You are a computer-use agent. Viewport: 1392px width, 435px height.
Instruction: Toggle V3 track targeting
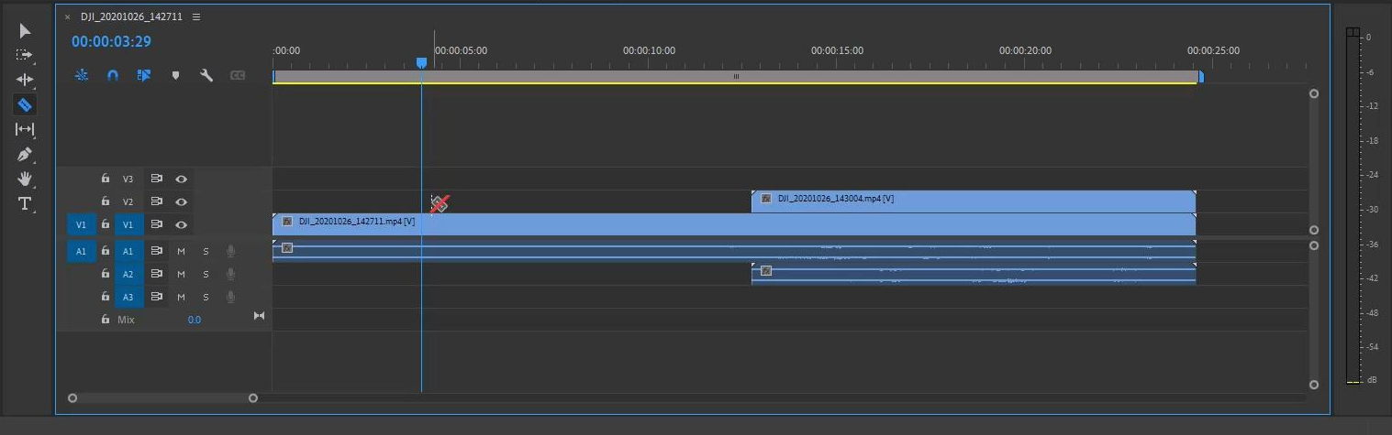pos(128,179)
